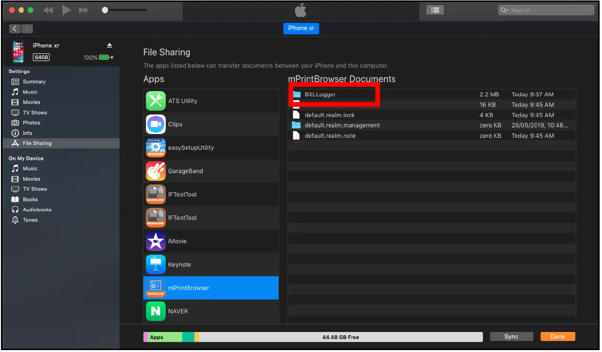Click the Keynote app icon

pos(155,264)
